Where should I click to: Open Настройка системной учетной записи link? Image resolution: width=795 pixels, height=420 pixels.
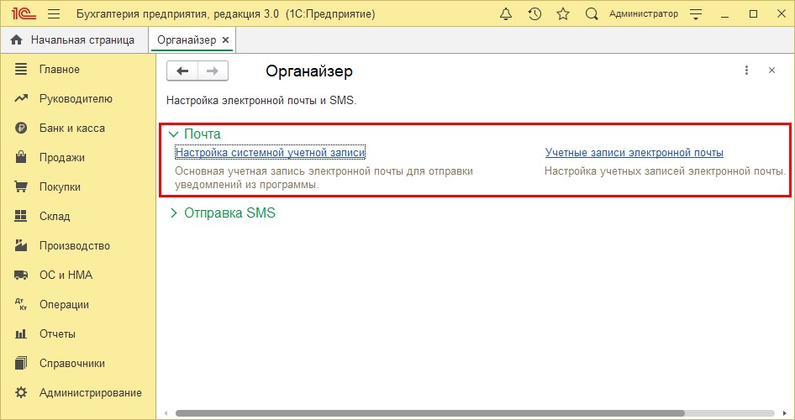270,153
